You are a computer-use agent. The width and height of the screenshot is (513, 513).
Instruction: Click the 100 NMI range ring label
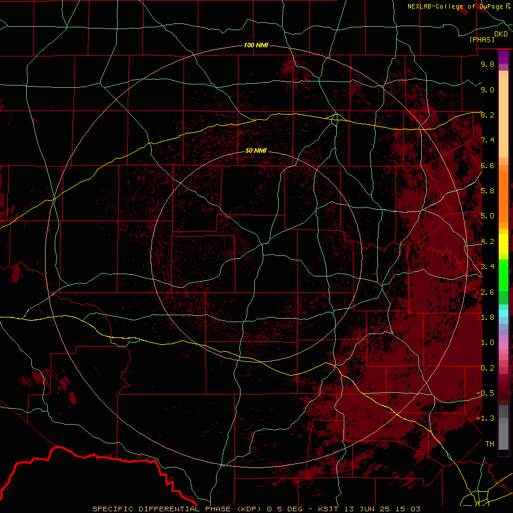coord(256,45)
